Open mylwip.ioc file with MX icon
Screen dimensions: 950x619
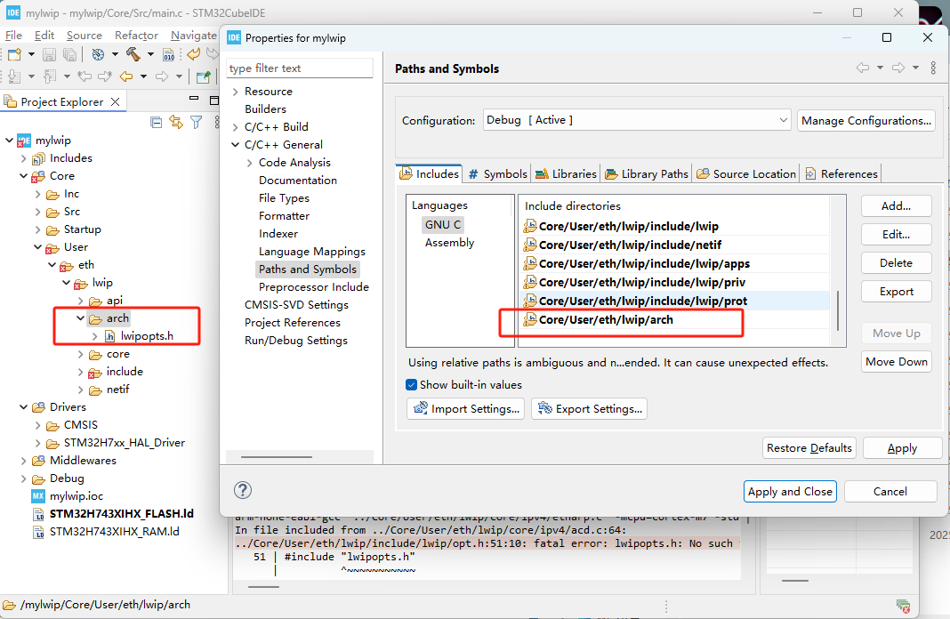click(70, 495)
